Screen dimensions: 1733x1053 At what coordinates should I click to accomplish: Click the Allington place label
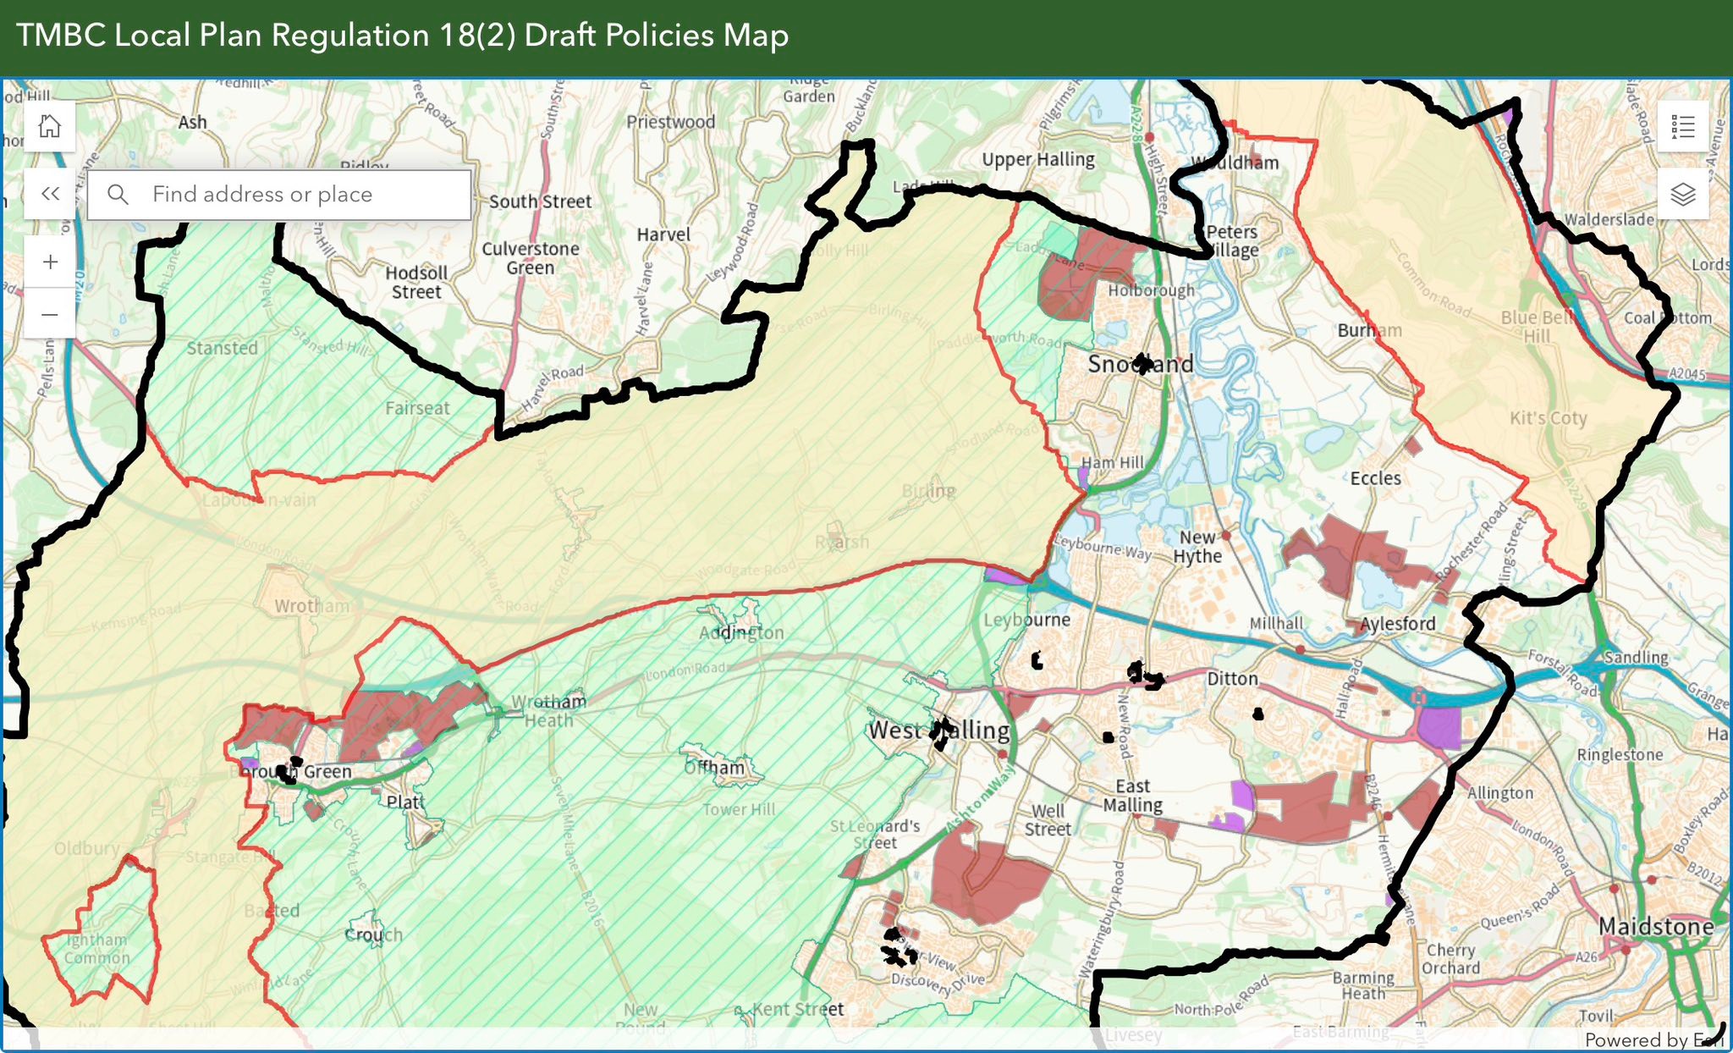(1499, 793)
